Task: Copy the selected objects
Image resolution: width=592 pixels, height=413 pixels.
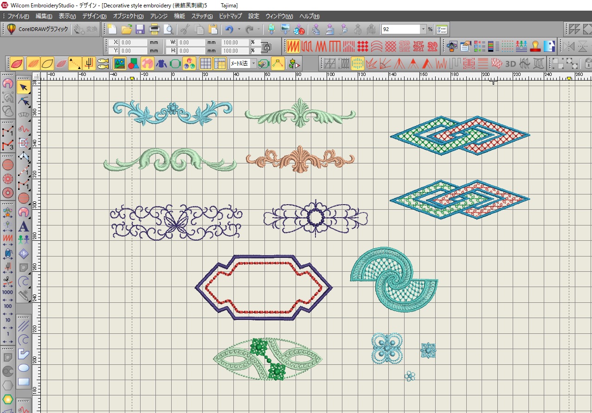Action: [x=199, y=30]
